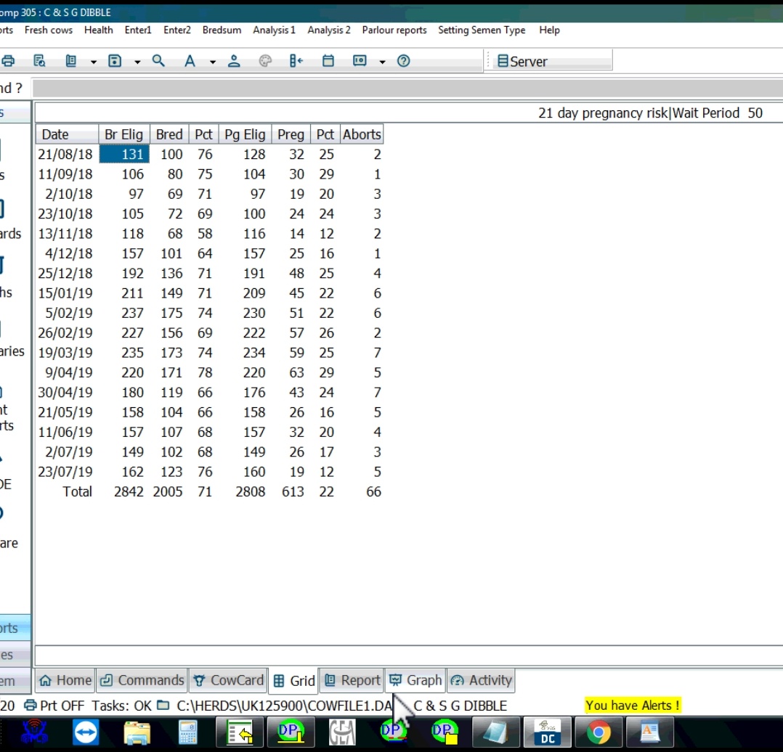Click the You have Alerts notice
The height and width of the screenshot is (752, 783).
(632, 706)
